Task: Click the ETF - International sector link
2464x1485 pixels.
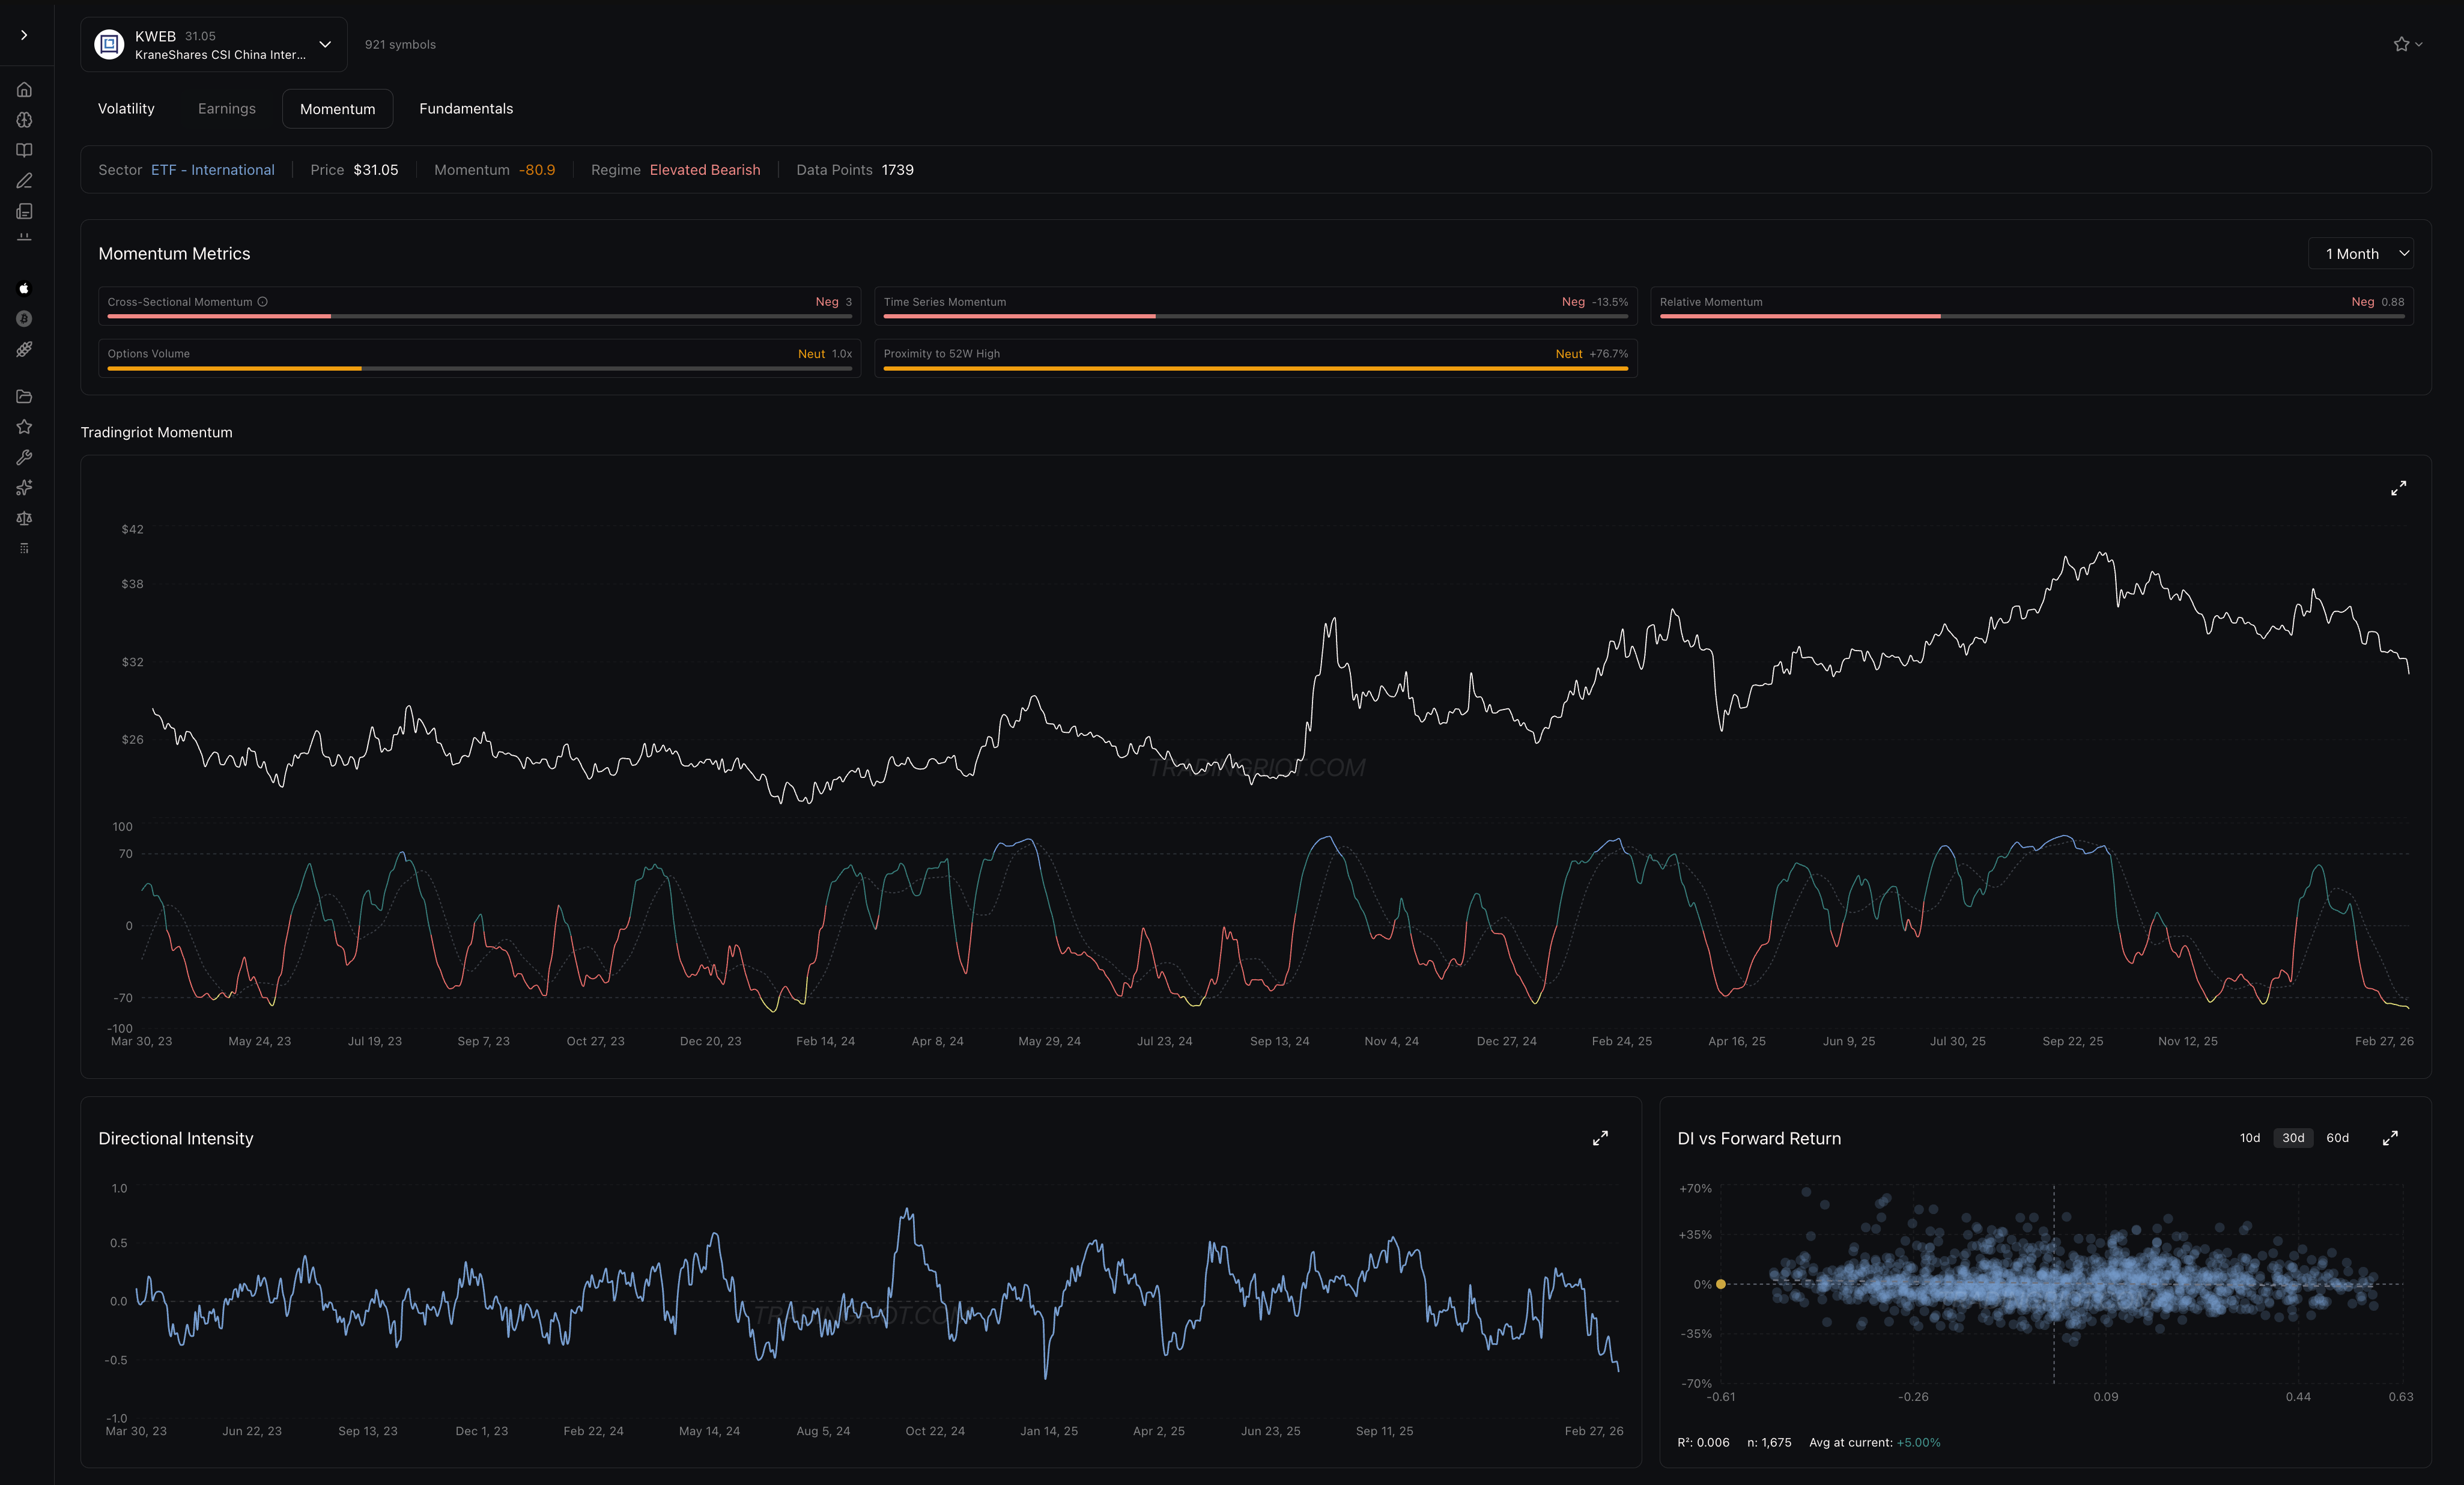Action: [212, 170]
